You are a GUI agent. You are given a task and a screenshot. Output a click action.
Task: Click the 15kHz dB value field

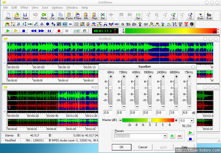(x=187, y=113)
